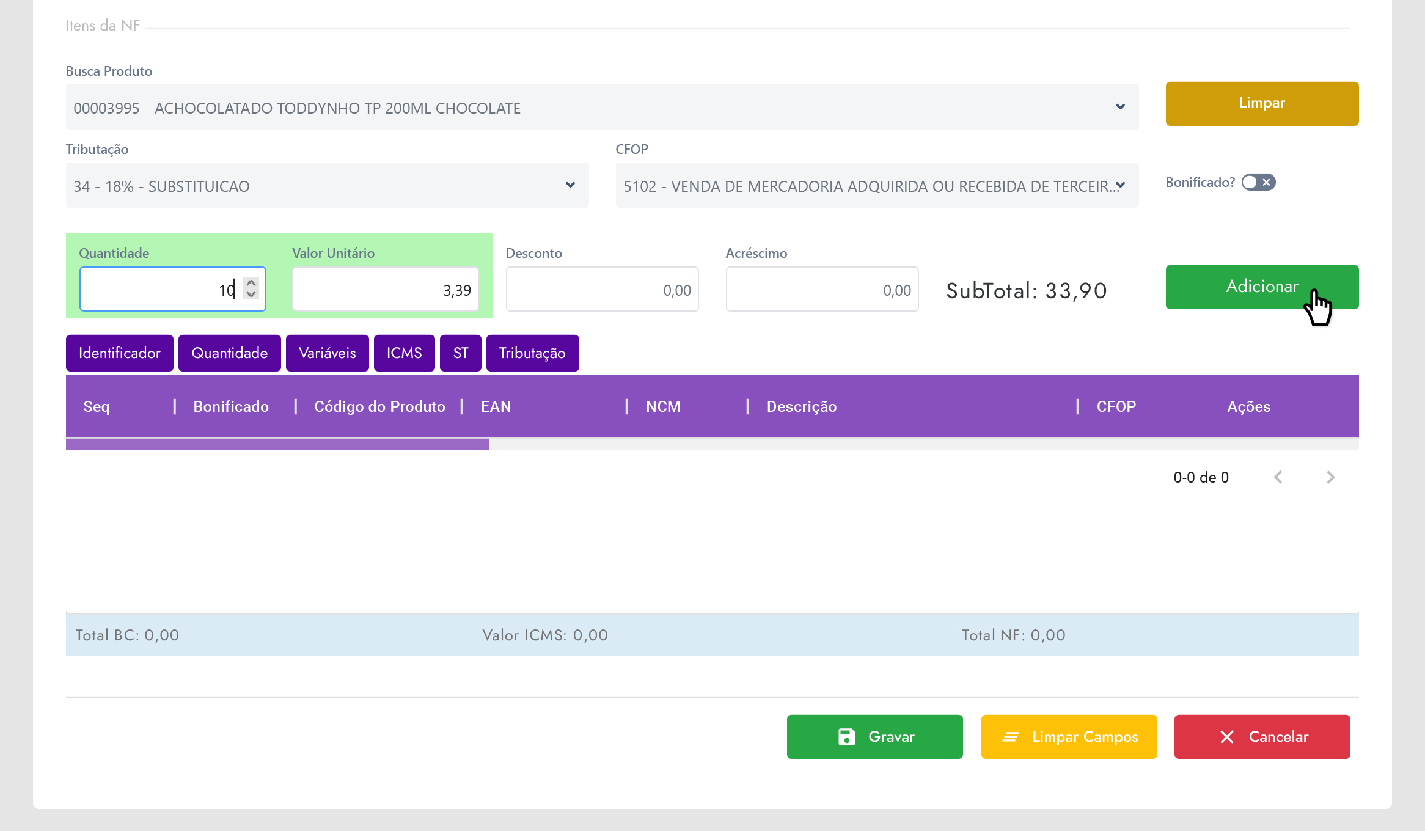
Task: Toggle the Bonificado switch
Action: pyautogui.click(x=1258, y=182)
